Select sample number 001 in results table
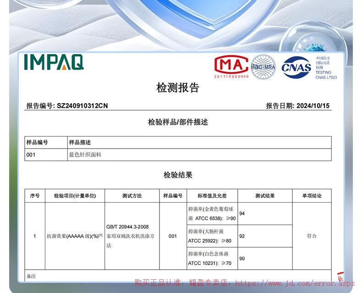 (x=173, y=236)
